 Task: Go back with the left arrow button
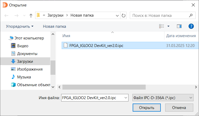click(x=6, y=16)
